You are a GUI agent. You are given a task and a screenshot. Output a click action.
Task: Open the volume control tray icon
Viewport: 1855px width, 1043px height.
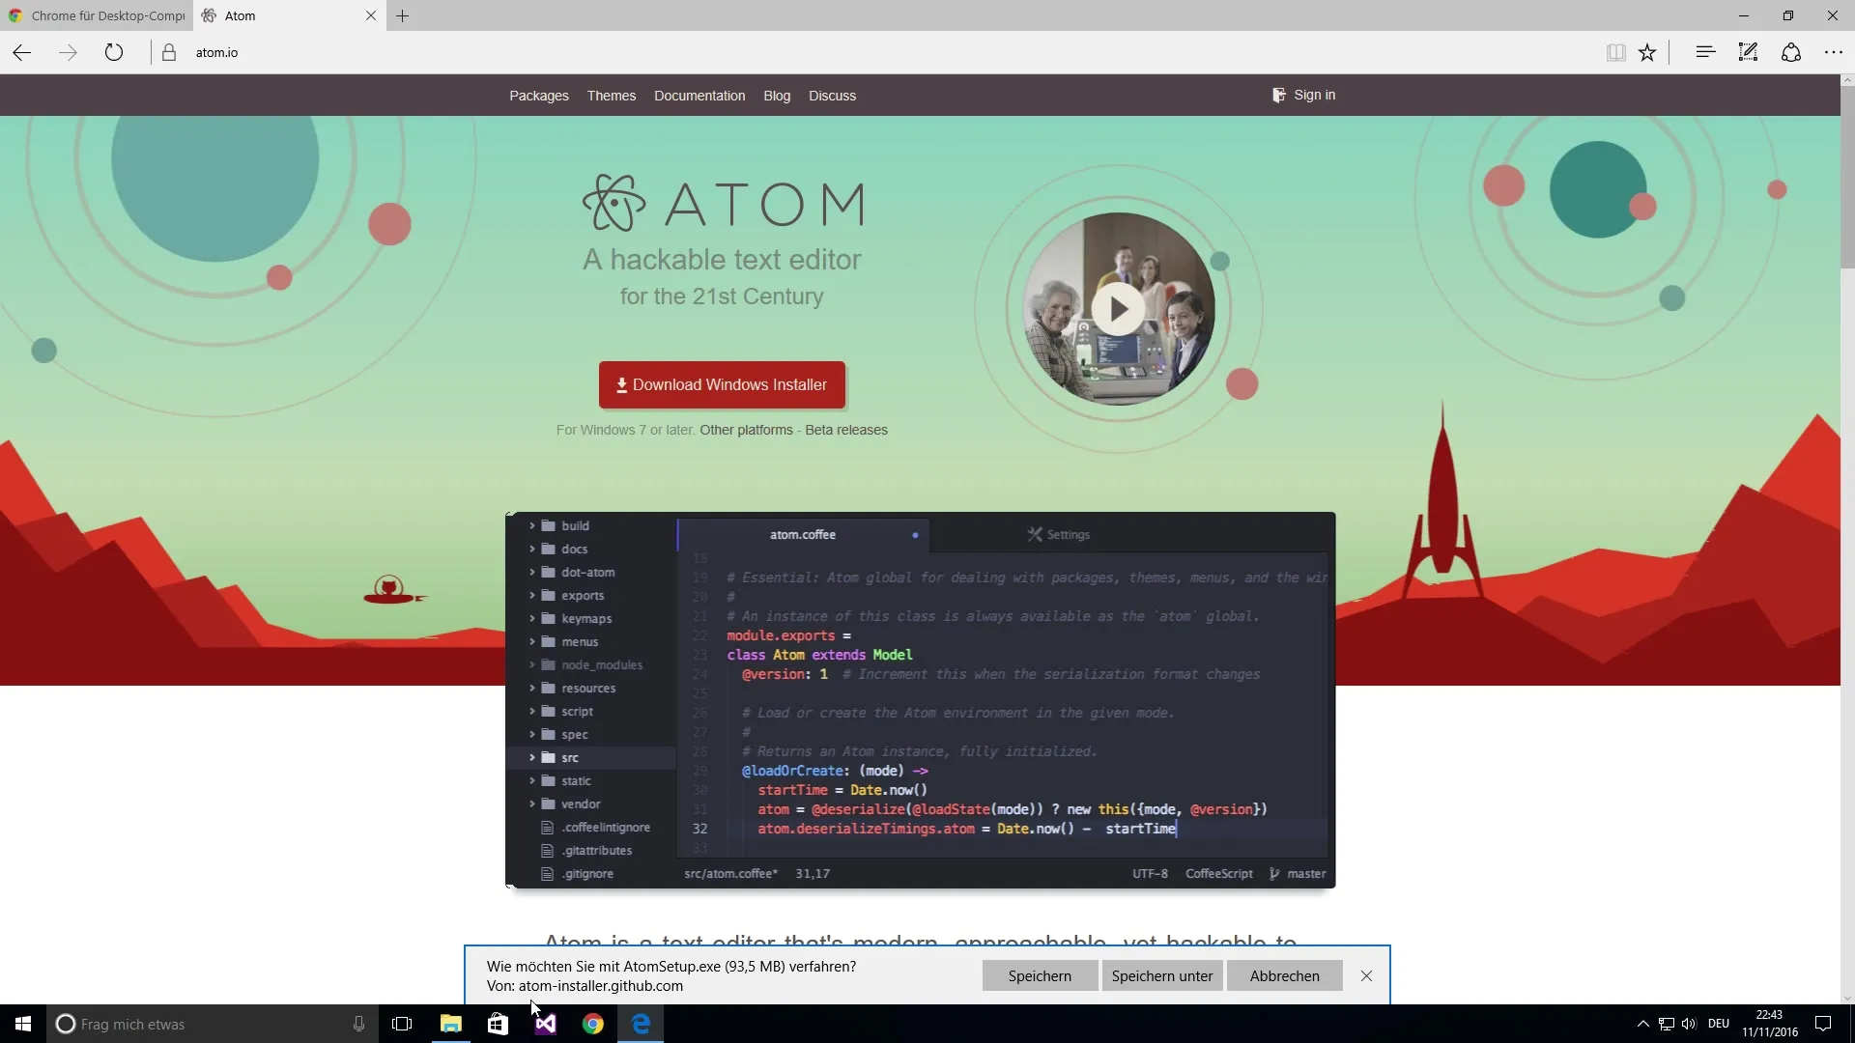(x=1688, y=1024)
